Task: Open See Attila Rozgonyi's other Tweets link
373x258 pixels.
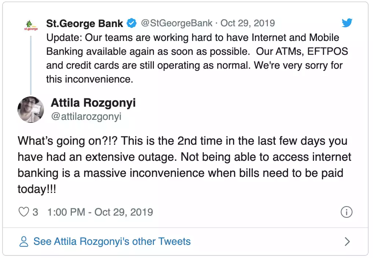Action: coord(112,242)
